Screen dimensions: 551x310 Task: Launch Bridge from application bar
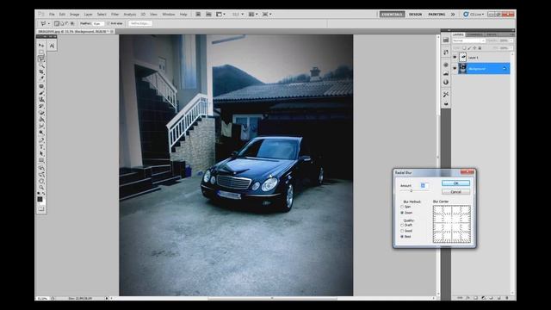point(198,15)
